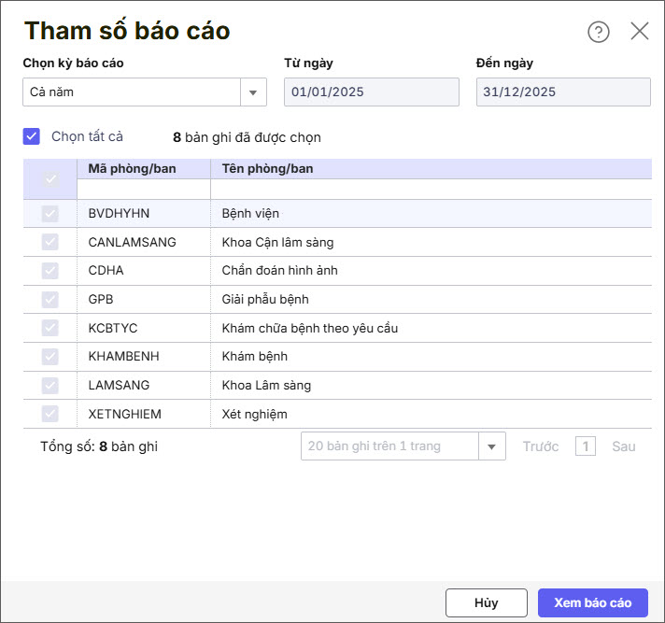Image resolution: width=665 pixels, height=623 pixels.
Task: Toggle the header row select-all checkbox
Action: point(50,178)
